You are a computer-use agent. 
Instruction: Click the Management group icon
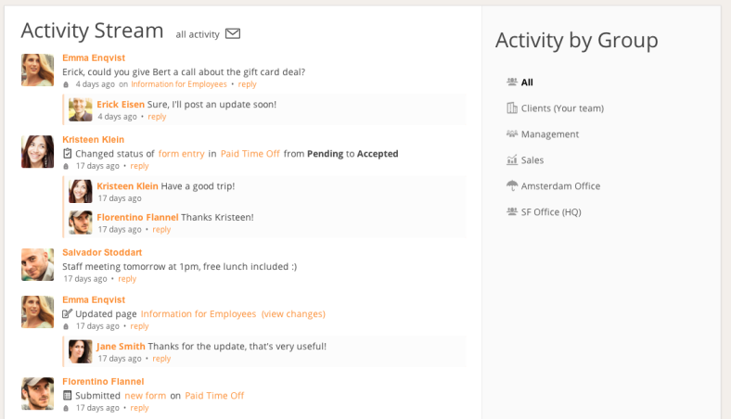point(512,134)
